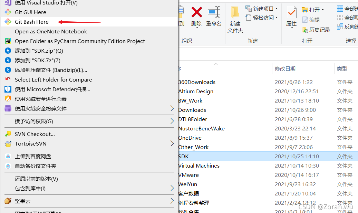
Task: Expand 使用火绒安全粉碎文件 submenu arrow
Action: [x=172, y=108]
